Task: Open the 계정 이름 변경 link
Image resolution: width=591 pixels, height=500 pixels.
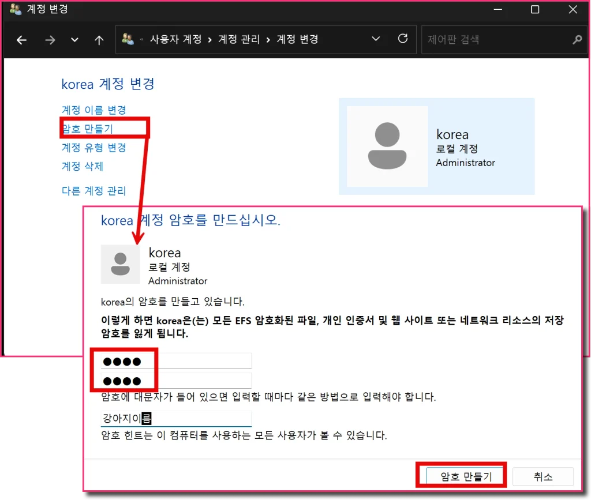Action: coord(93,110)
